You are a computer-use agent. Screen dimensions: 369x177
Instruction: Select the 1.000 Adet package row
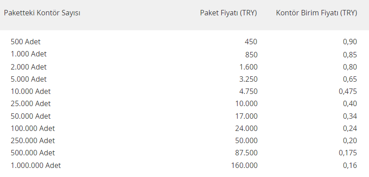(184, 54)
